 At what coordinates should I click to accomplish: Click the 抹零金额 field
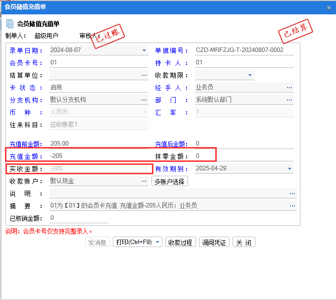244,156
